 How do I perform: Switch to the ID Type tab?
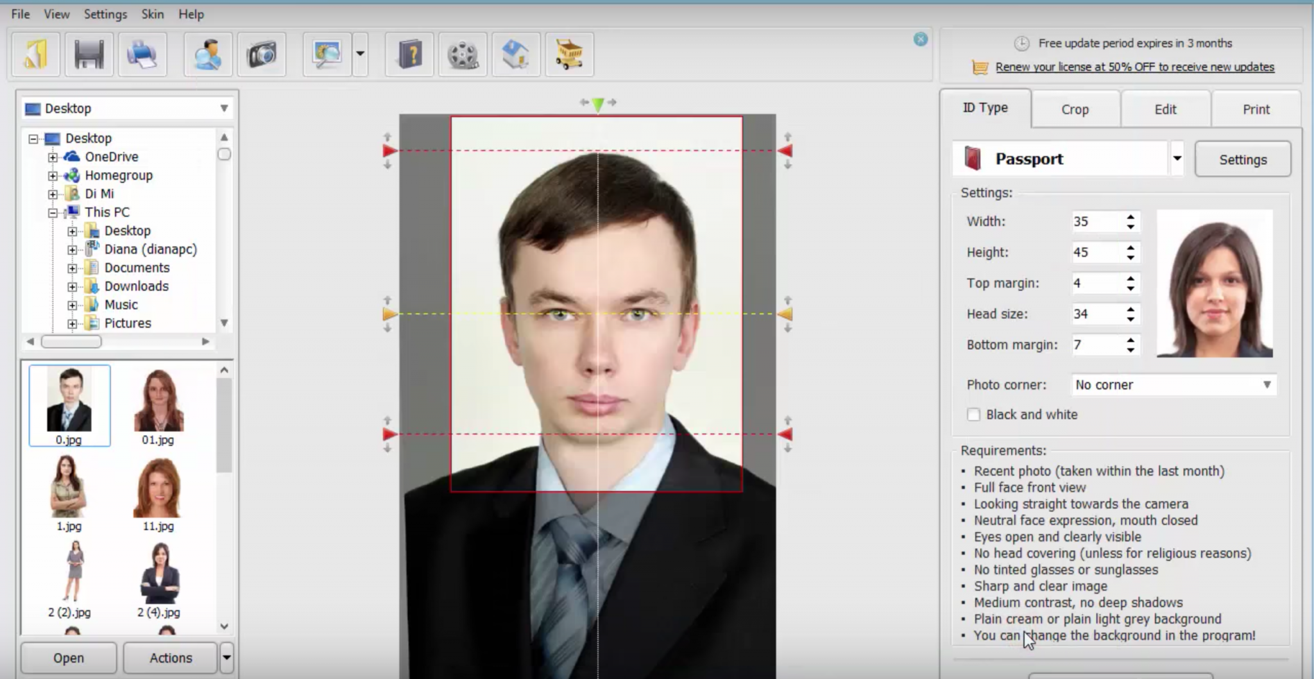(985, 108)
